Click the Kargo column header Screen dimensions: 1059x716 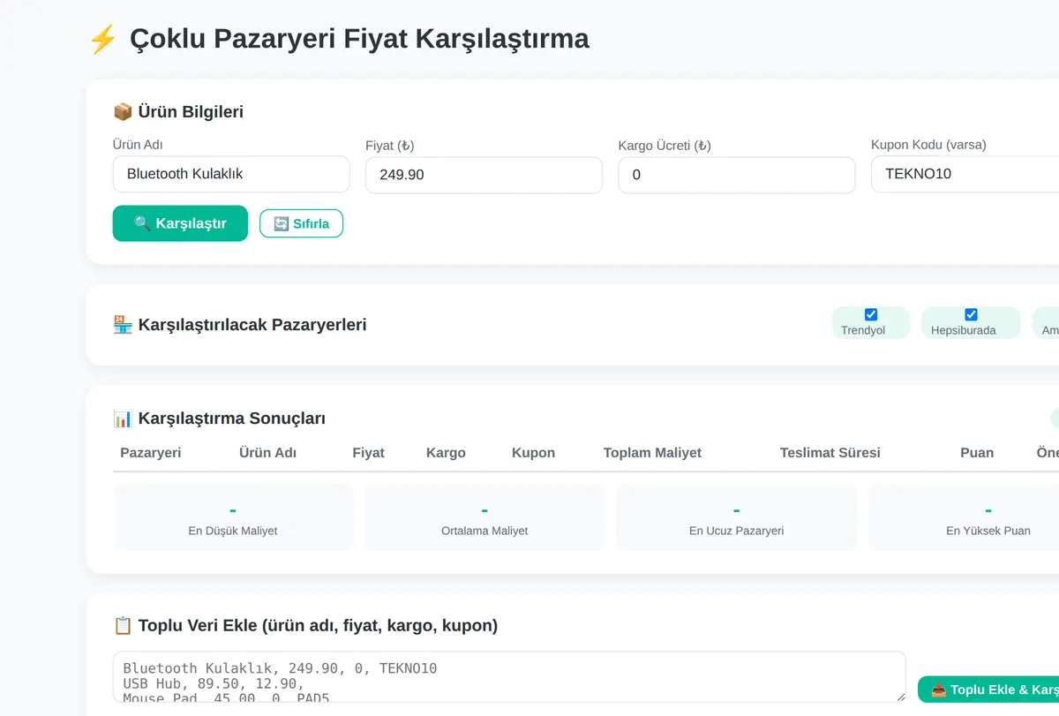coord(446,452)
